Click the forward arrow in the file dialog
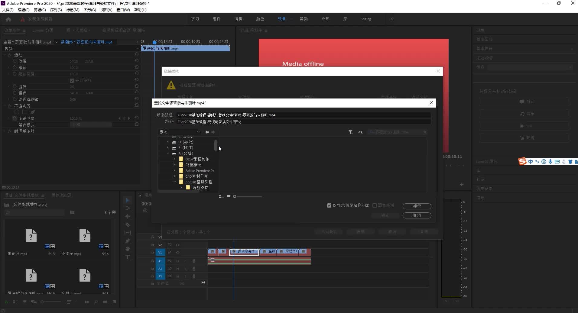Viewport: 578px width, 313px height. pos(213,132)
